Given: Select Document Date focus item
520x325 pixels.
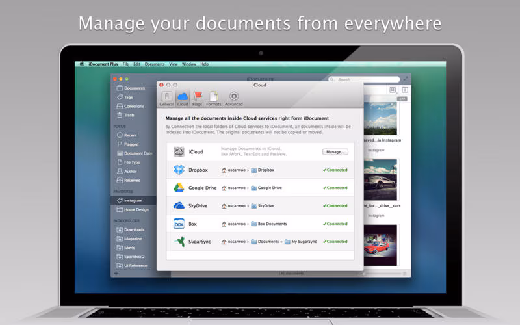Looking at the screenshot, I should pos(135,153).
